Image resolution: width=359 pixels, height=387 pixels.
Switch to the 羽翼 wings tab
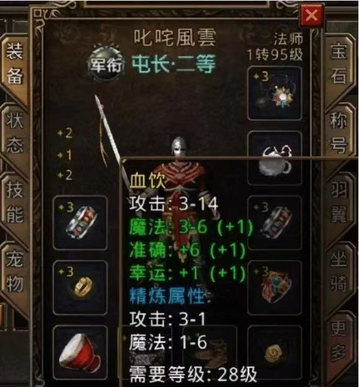339,202
